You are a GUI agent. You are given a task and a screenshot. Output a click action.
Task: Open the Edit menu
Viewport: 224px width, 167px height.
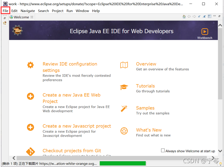pos(14,11)
